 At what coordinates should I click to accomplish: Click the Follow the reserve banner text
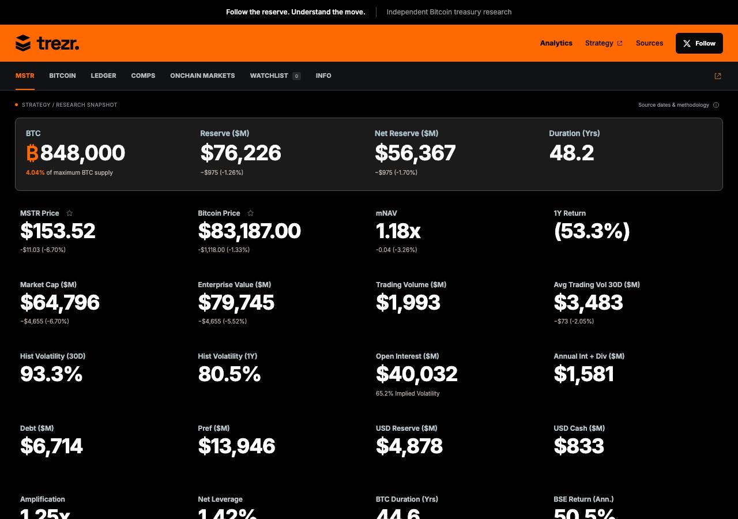295,12
